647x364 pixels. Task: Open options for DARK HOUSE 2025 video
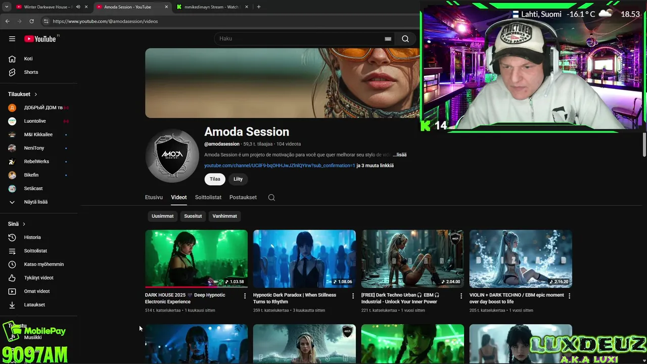click(245, 296)
